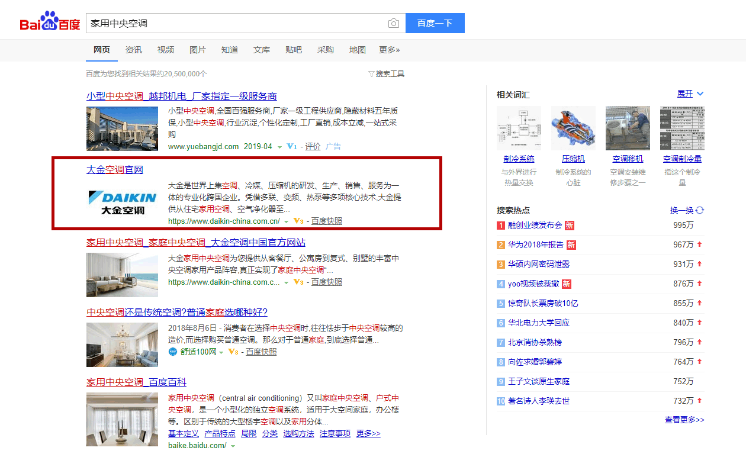Image resolution: width=746 pixels, height=470 pixels.
Task: Click hot search 华为2018年报告
Action: (x=536, y=244)
